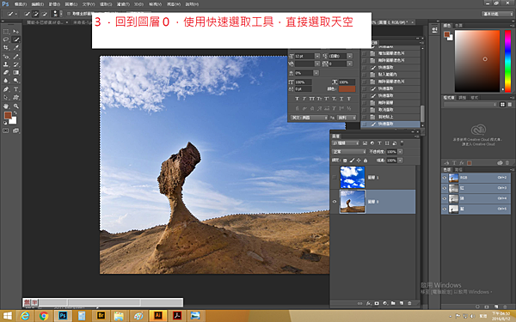516x322 pixels.
Task: Open the workspace switcher dropdown
Action: (x=497, y=14)
